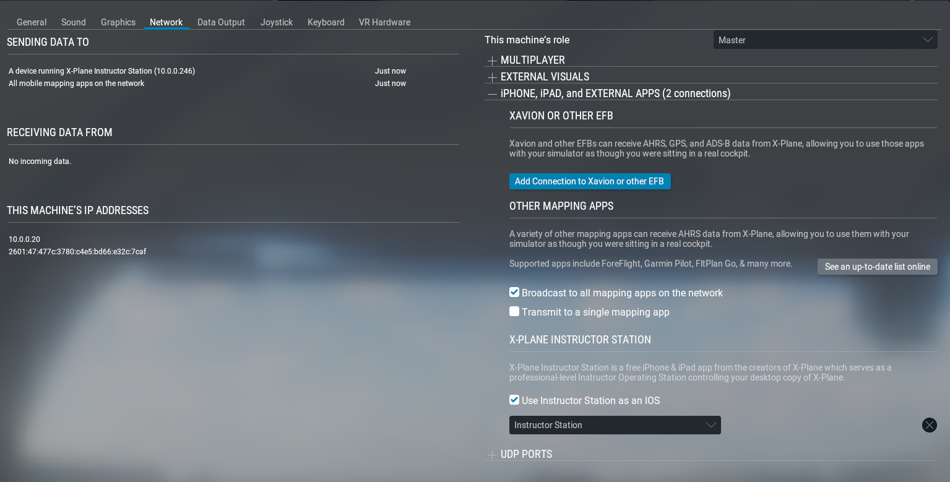
Task: Open the Graphics tab
Action: (x=118, y=22)
